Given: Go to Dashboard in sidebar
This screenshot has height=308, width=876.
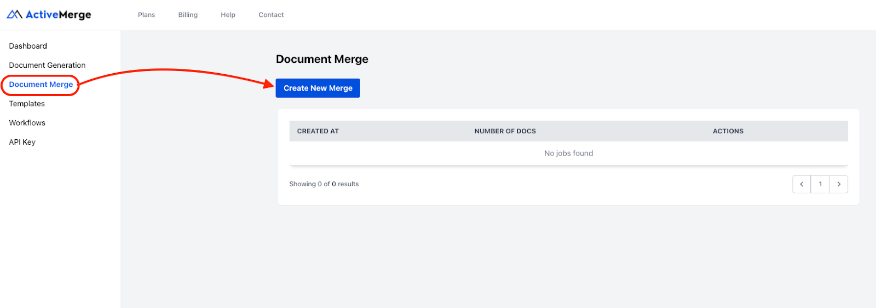Looking at the screenshot, I should pyautogui.click(x=28, y=46).
